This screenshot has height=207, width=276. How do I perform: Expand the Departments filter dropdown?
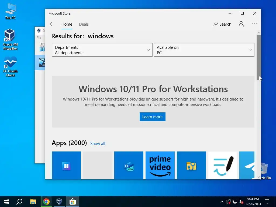[102, 50]
